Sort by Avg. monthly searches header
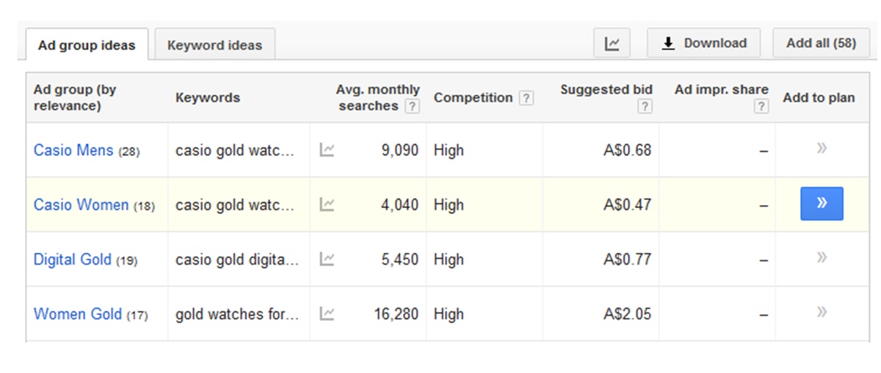This screenshot has width=881, height=373. click(377, 97)
